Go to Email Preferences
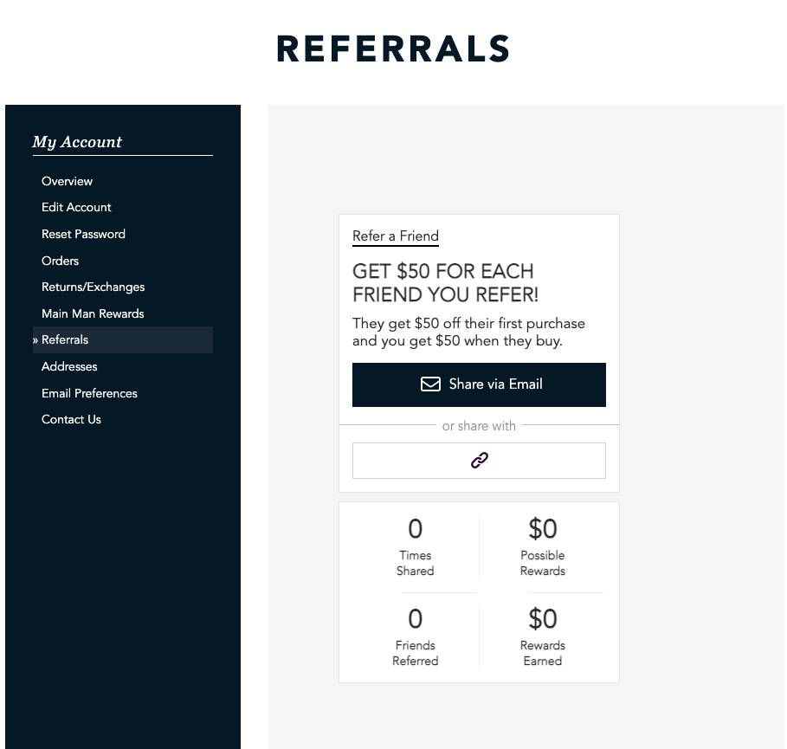 tap(89, 393)
